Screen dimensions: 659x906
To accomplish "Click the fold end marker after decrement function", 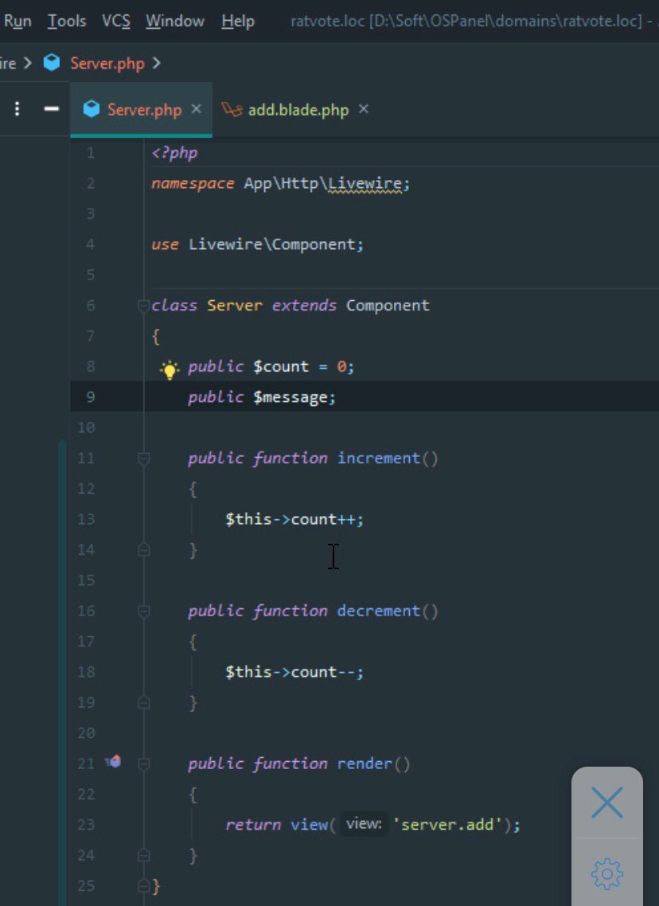I will point(144,703).
